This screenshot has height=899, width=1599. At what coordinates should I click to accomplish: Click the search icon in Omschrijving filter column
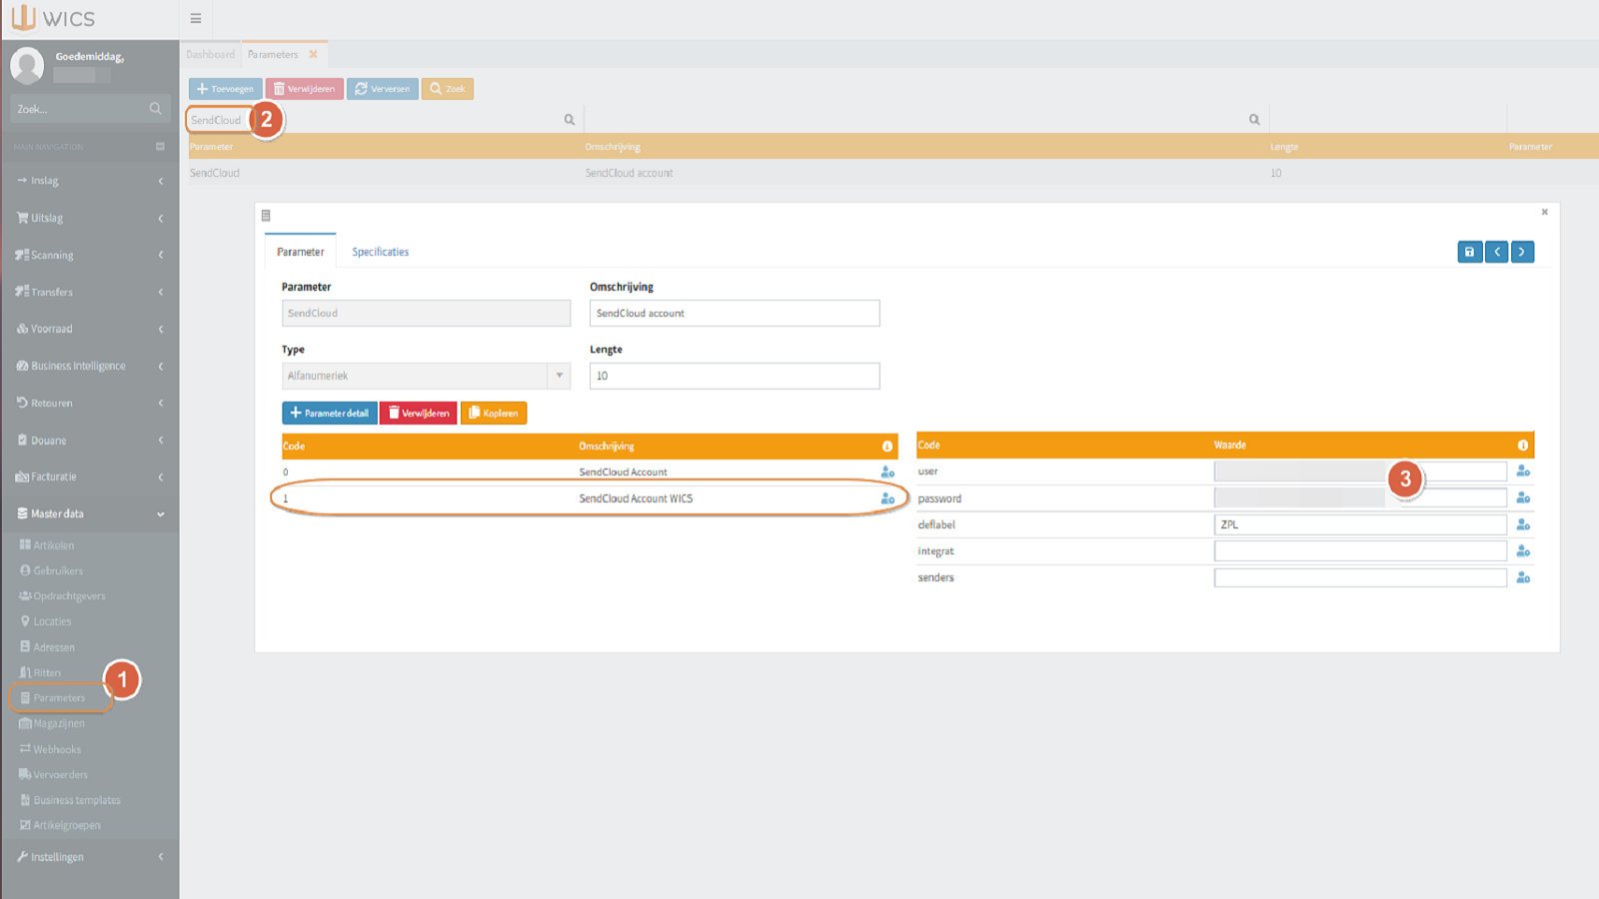click(x=1254, y=120)
